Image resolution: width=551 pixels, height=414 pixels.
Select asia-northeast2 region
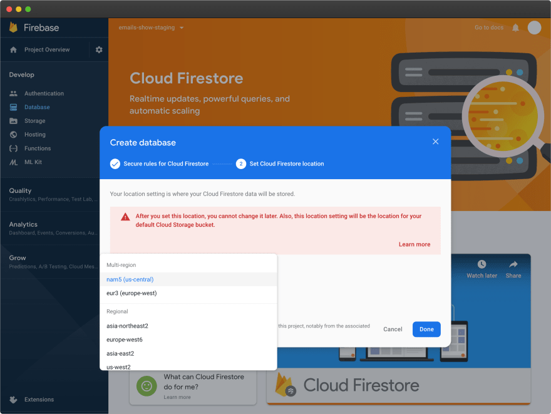(x=188, y=326)
